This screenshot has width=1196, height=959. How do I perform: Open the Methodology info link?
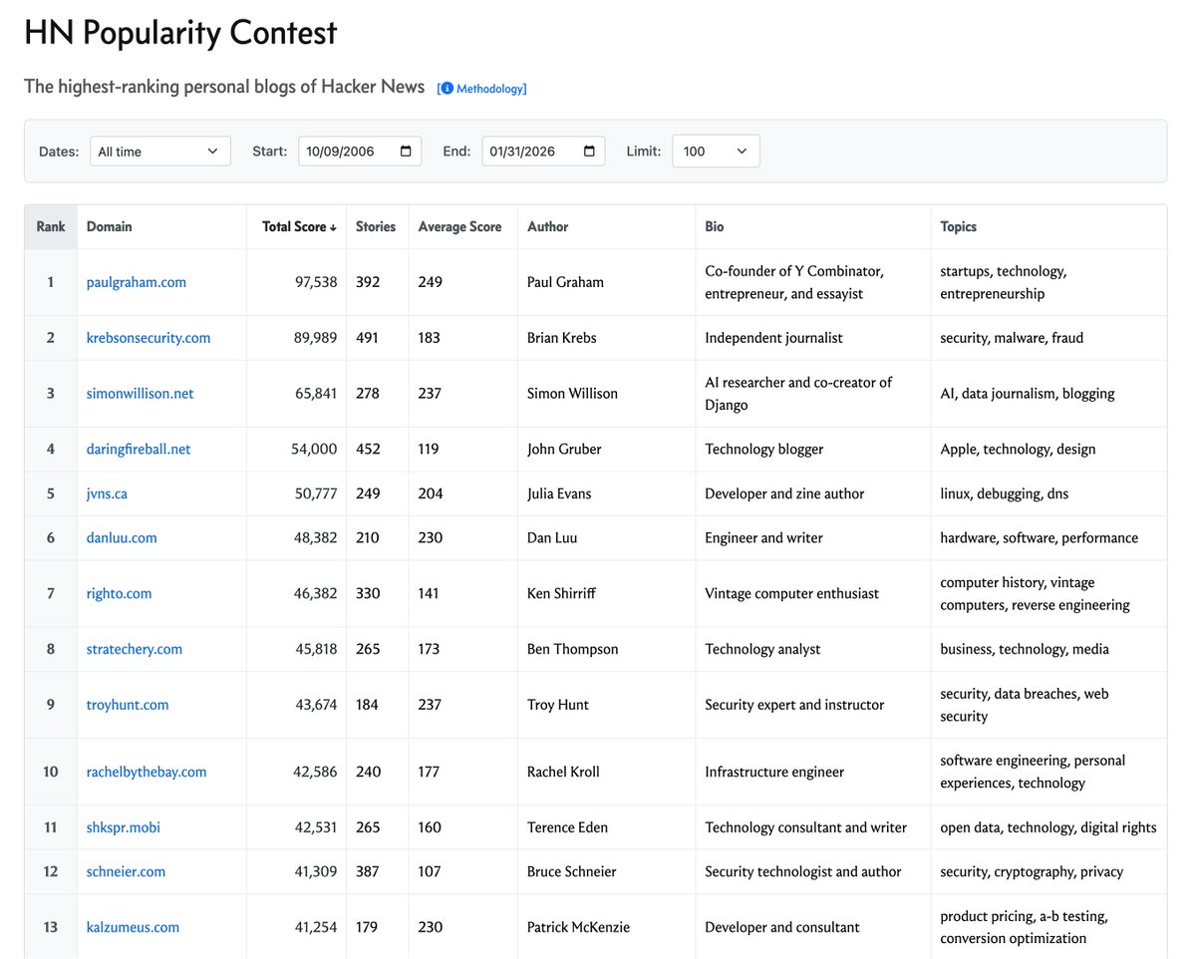point(482,89)
